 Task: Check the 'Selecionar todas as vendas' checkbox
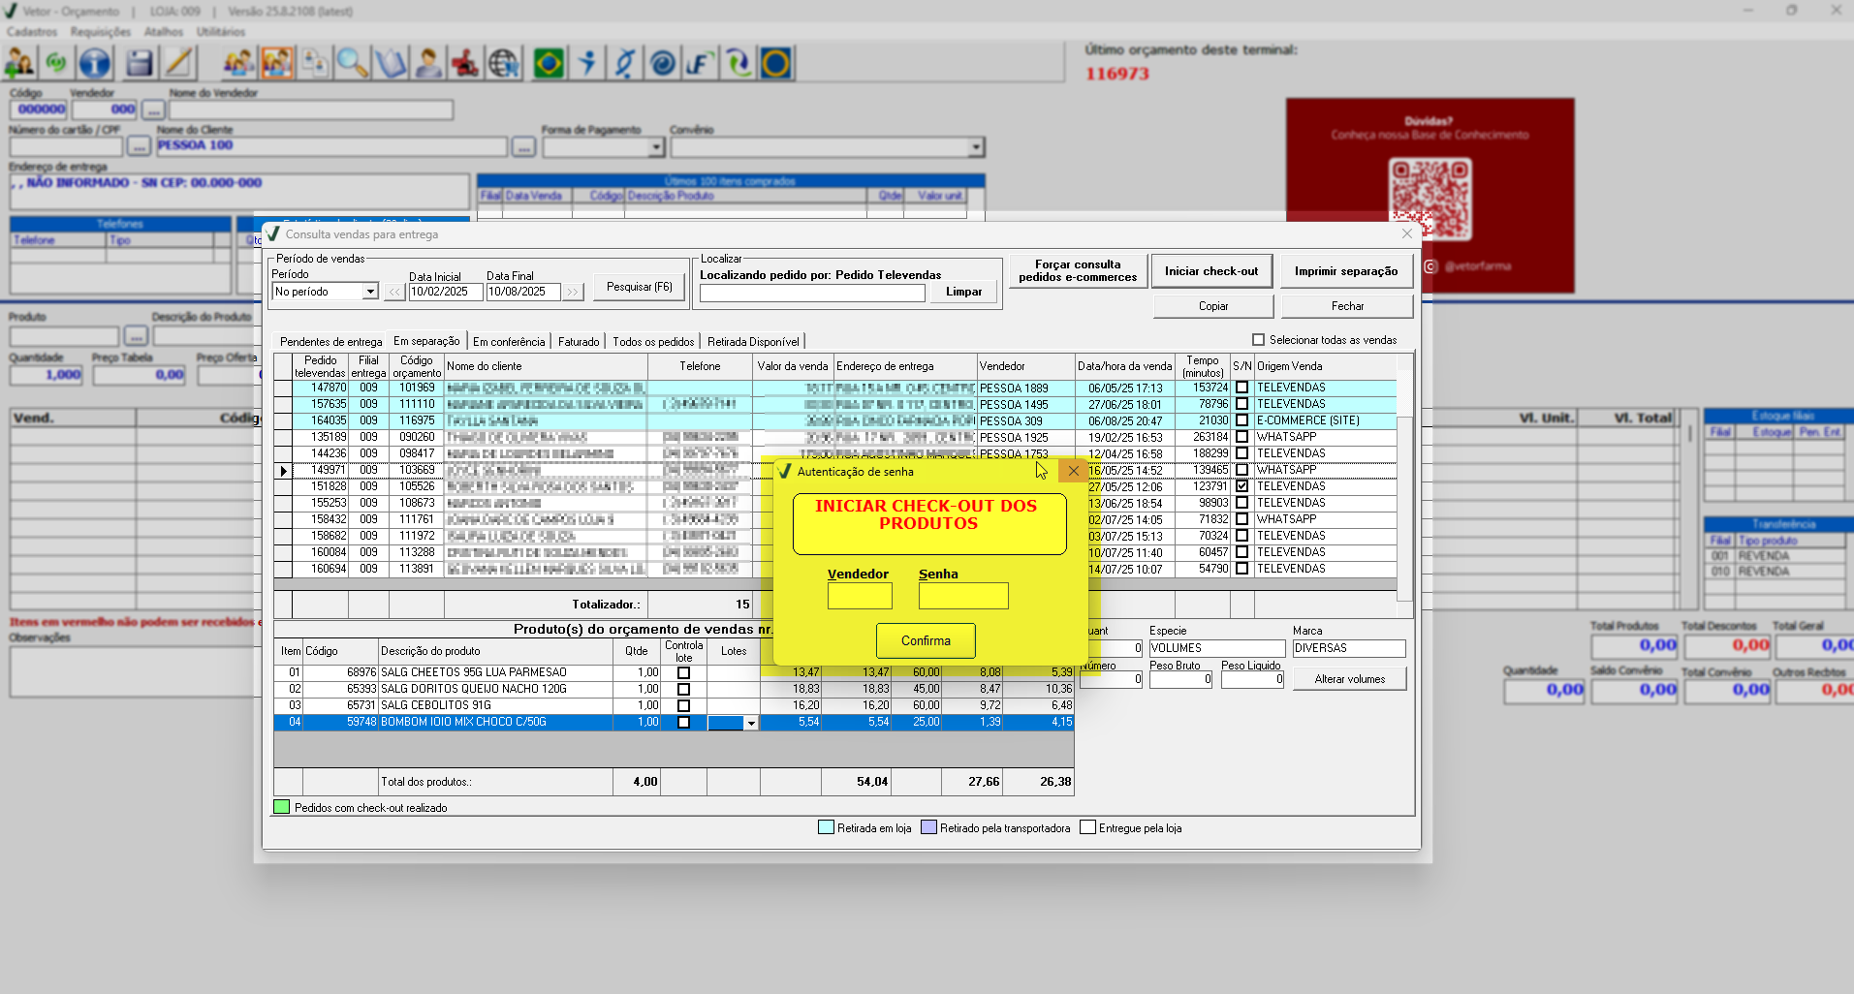[x=1258, y=340]
